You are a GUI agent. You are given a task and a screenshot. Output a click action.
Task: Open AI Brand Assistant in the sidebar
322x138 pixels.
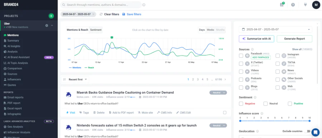point(19,57)
